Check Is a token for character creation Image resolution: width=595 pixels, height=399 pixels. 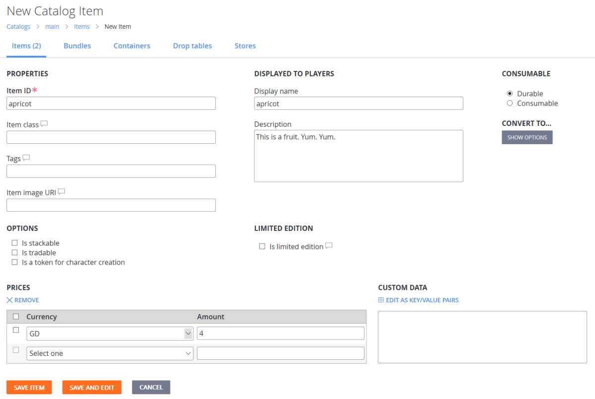click(14, 262)
